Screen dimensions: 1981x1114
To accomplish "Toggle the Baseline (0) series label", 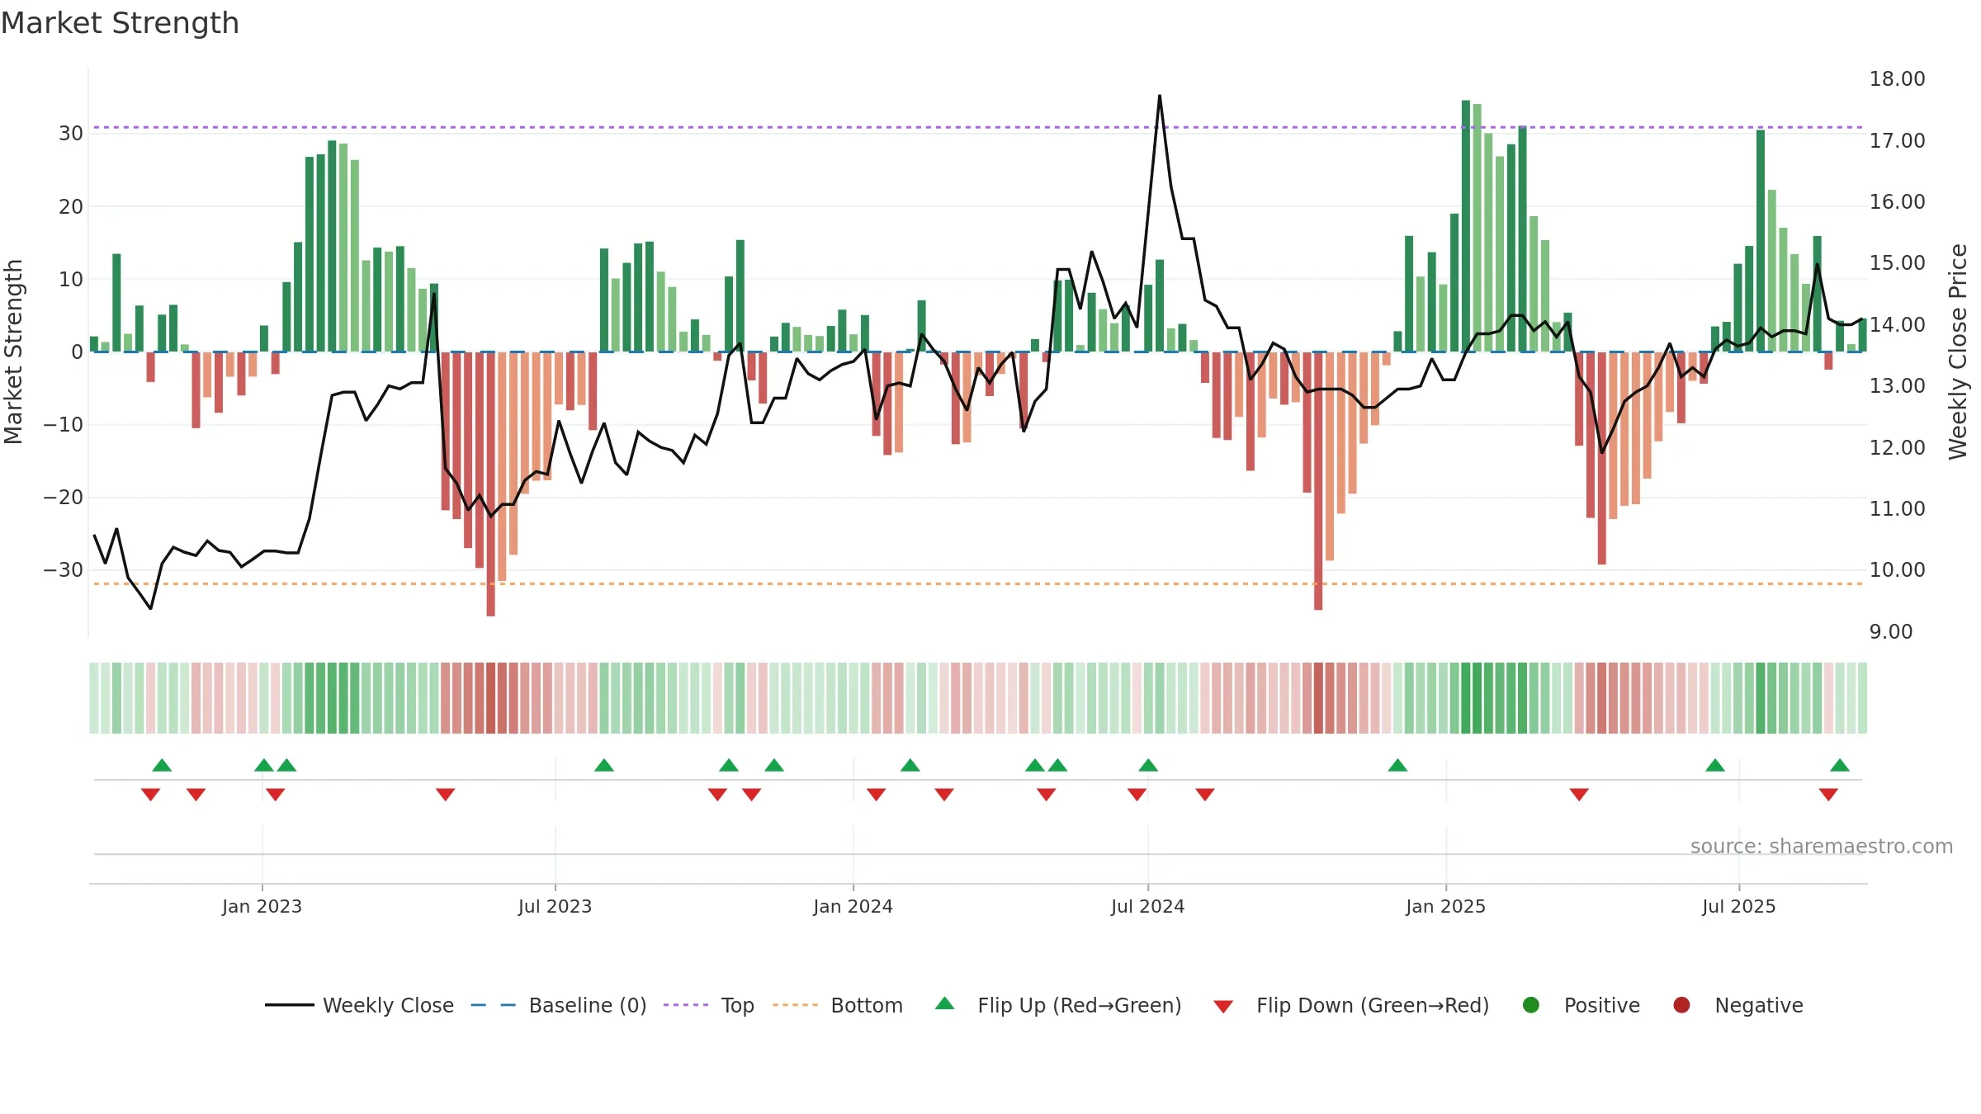I will click(588, 1006).
